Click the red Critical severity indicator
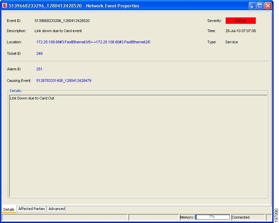Image resolution: width=279 pixels, height=223 pixels. tap(240, 21)
